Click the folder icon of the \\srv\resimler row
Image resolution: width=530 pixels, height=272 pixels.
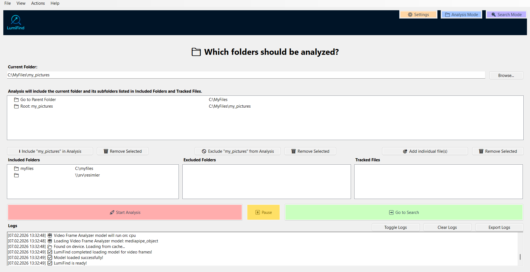point(16,175)
